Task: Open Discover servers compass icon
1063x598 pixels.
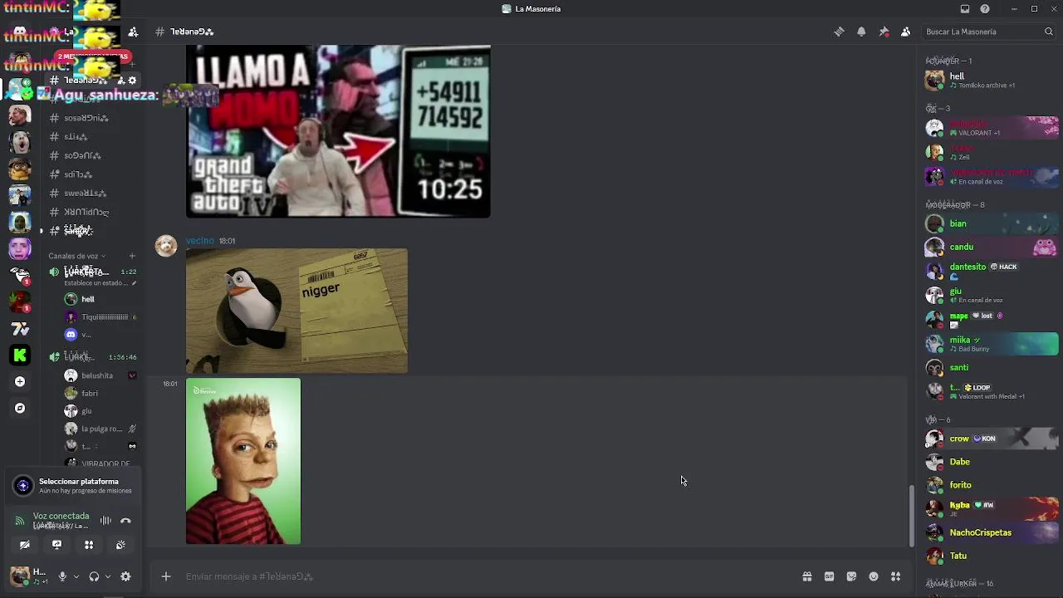Action: coord(20,408)
